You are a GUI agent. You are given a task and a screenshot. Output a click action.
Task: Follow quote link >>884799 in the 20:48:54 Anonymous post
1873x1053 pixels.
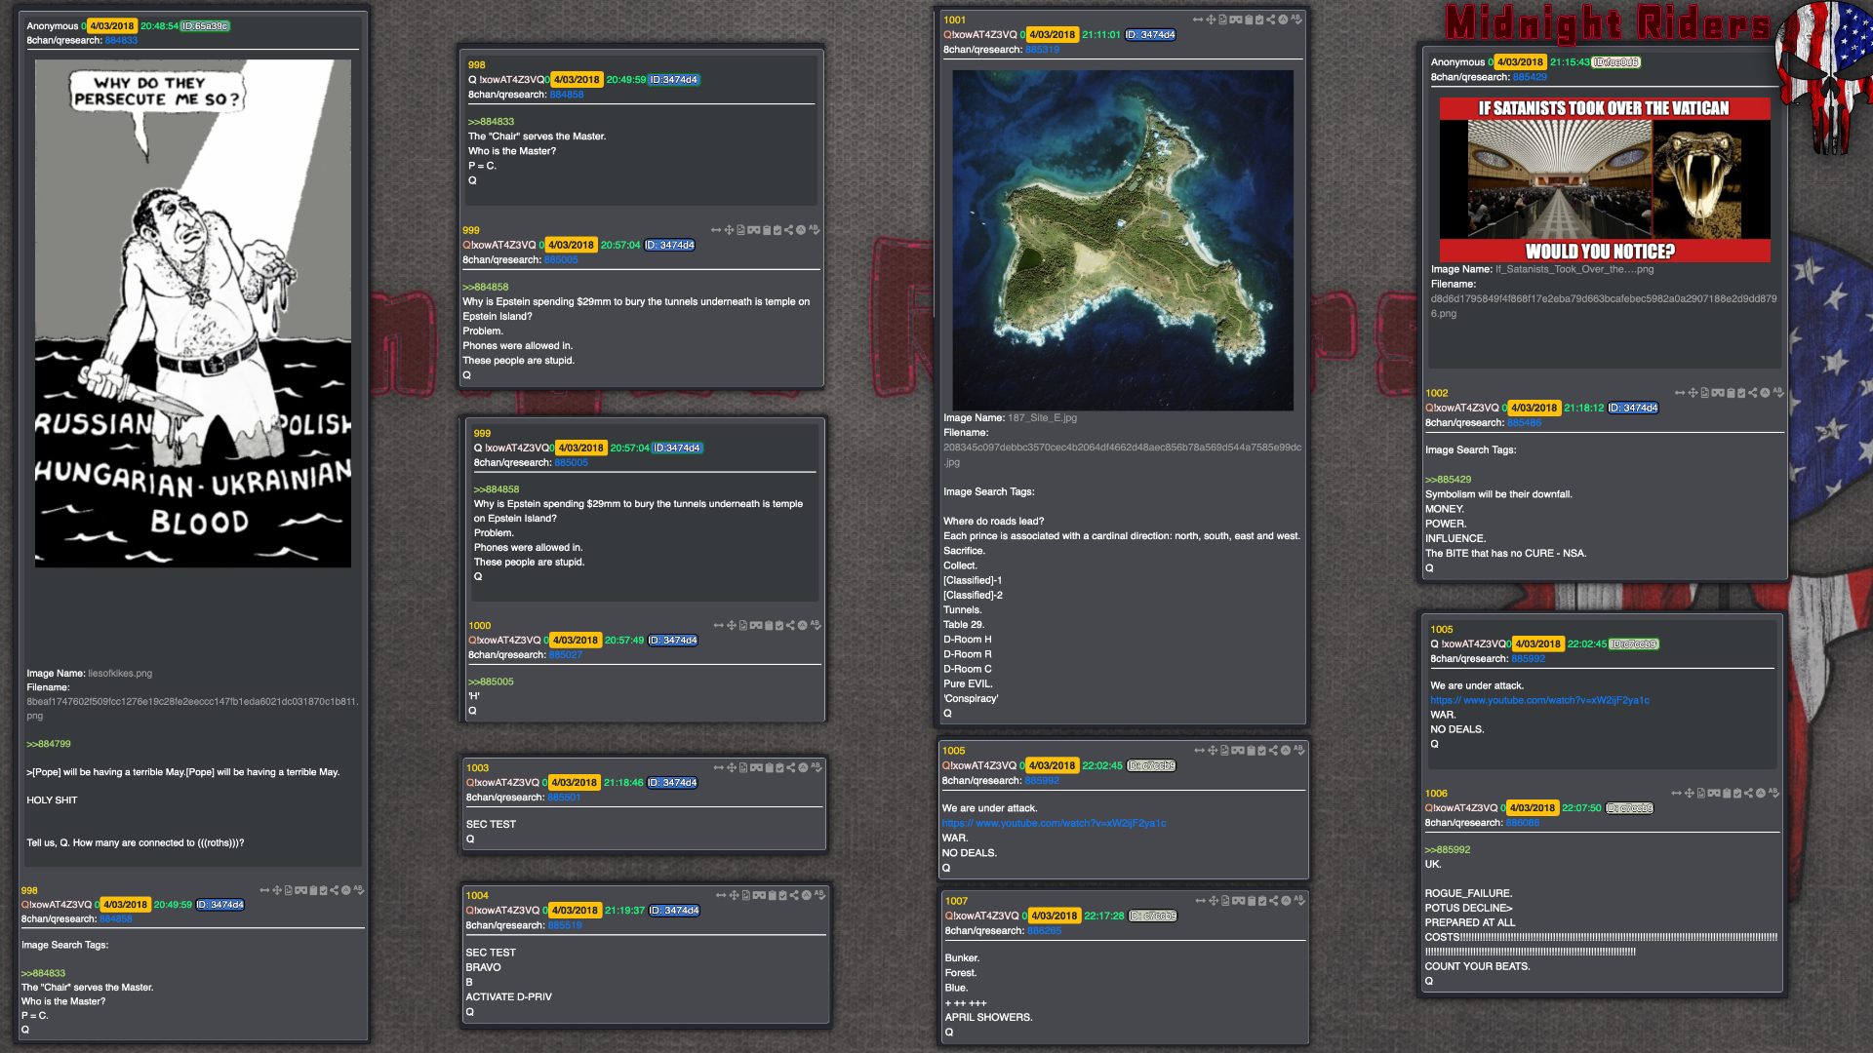(x=49, y=744)
